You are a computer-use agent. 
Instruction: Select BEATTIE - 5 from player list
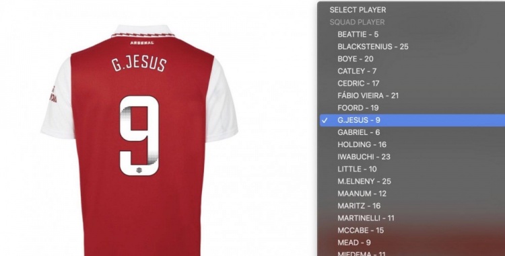(412, 34)
